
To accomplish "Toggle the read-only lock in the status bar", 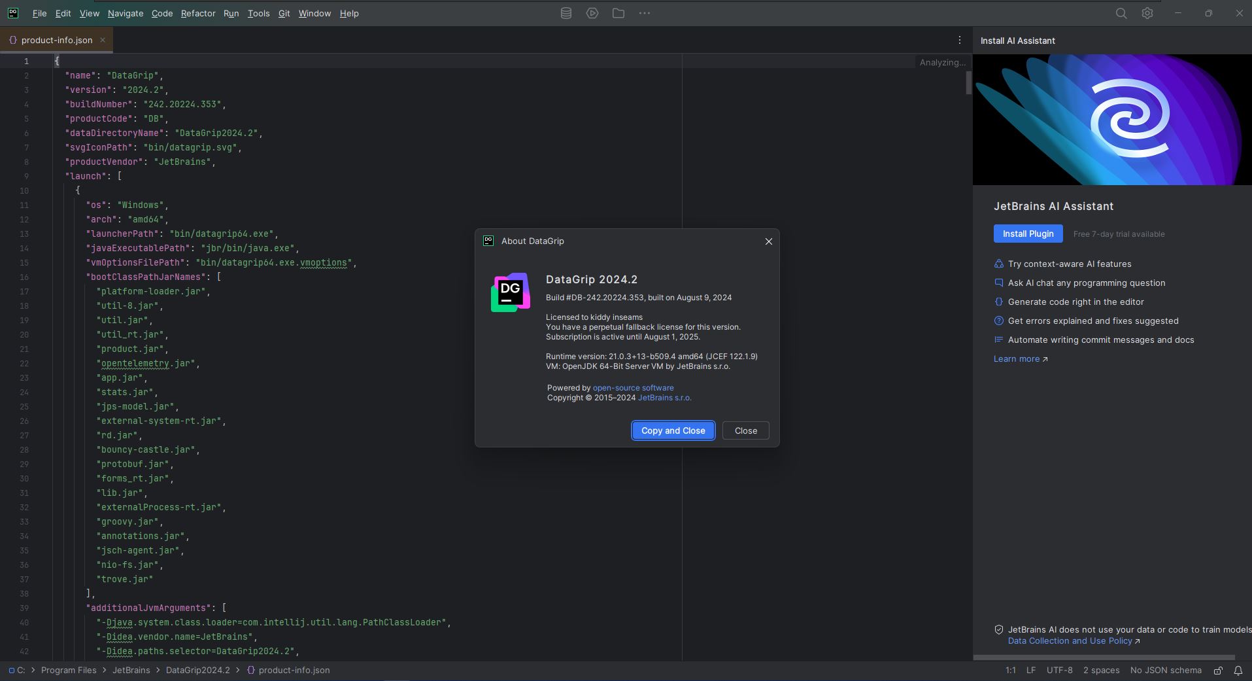I will point(1218,671).
